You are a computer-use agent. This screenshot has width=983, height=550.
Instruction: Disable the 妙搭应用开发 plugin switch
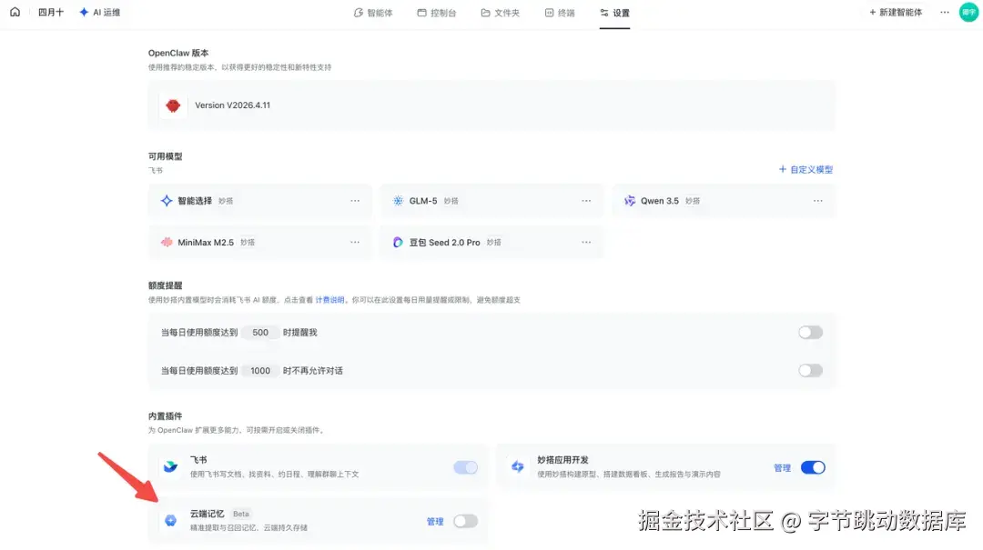813,467
